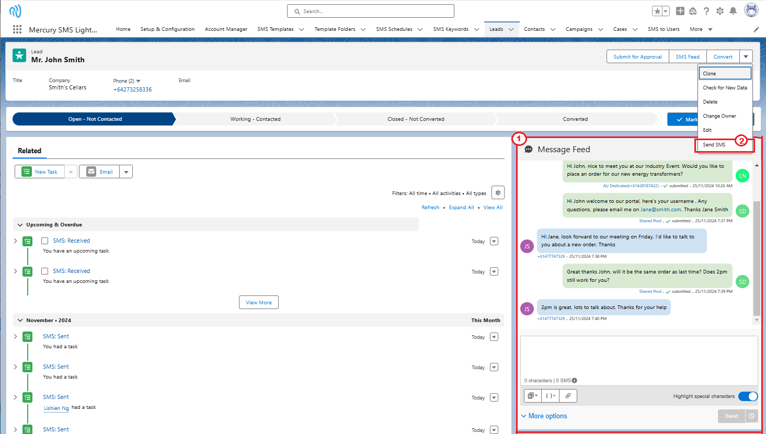Toggle Highlight special characters switch
This screenshot has width=766, height=434.
[x=748, y=396]
